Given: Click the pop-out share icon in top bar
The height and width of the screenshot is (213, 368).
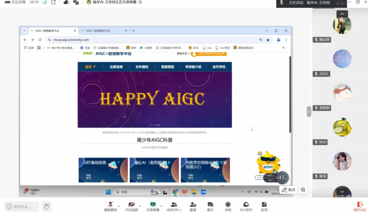Looking at the screenshot, I should click(x=54, y=3).
